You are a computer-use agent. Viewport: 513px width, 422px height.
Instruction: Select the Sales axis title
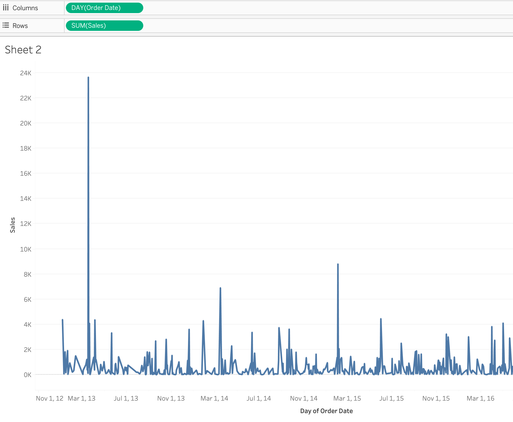coord(13,225)
